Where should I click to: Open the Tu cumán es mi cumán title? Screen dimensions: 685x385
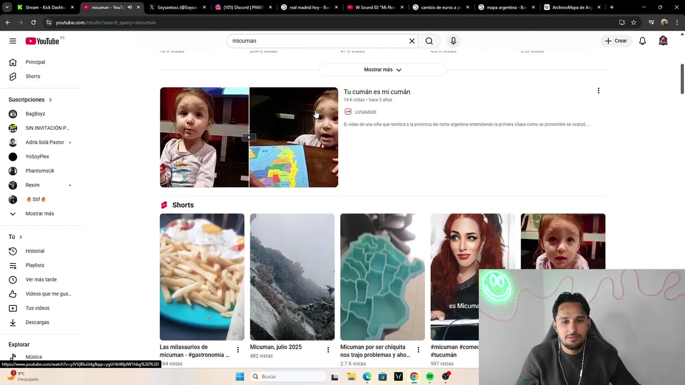tap(377, 92)
